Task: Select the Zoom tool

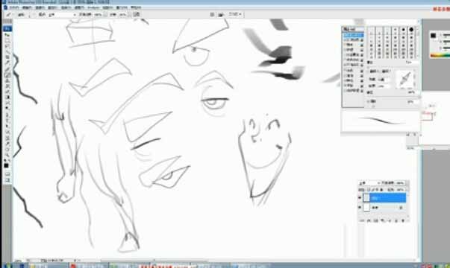Action: [x=7, y=155]
